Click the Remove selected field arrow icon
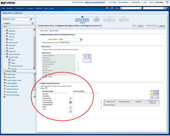 point(70,108)
